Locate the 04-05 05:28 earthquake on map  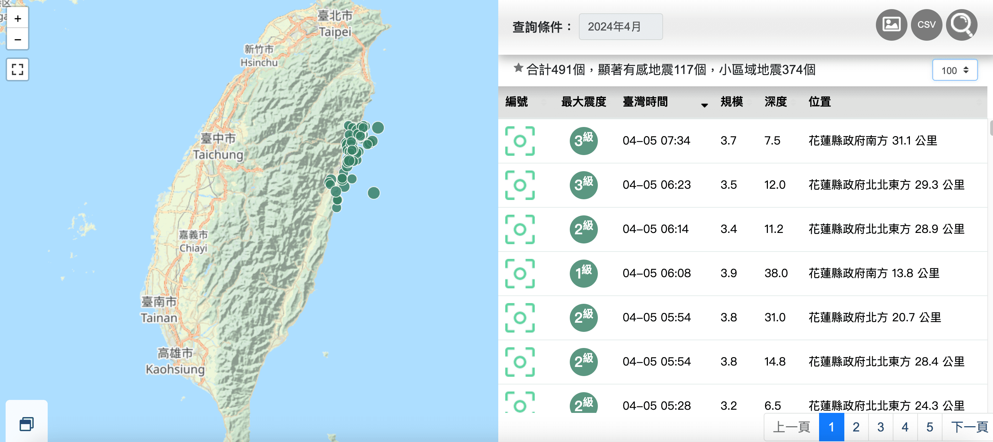[520, 402]
